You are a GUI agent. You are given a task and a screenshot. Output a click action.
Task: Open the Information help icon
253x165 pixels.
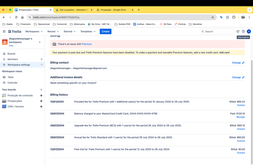pyautogui.click(x=243, y=31)
